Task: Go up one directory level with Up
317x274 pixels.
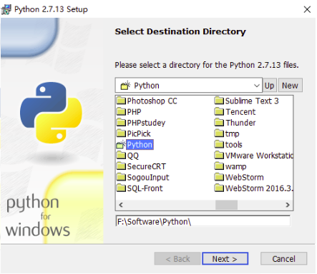Action: coord(269,86)
